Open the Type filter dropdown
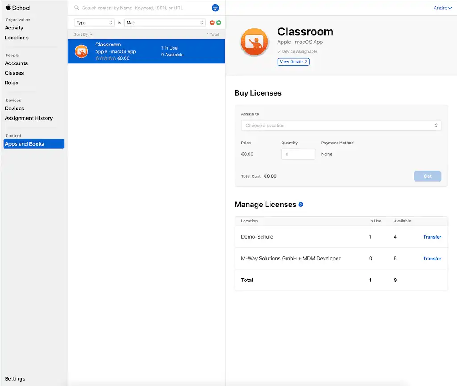This screenshot has width=457, height=386. pyautogui.click(x=94, y=23)
